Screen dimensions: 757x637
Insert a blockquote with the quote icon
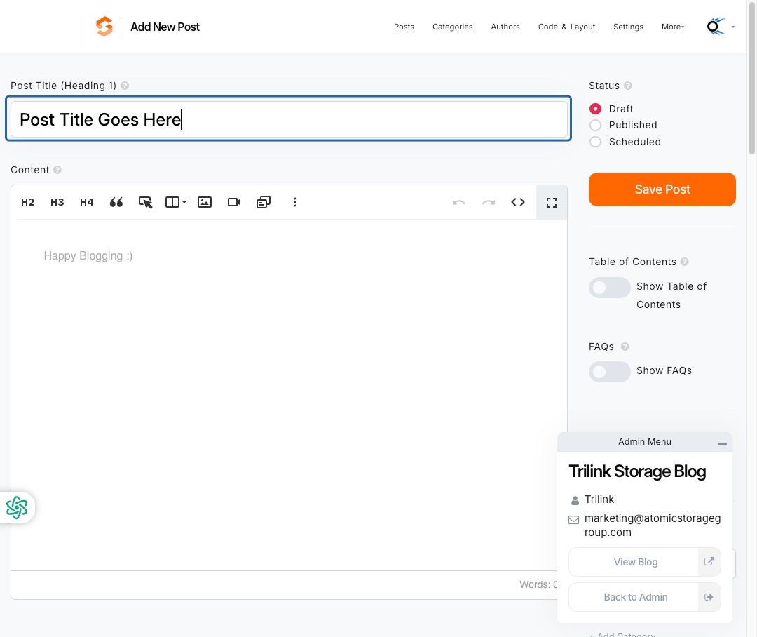116,202
